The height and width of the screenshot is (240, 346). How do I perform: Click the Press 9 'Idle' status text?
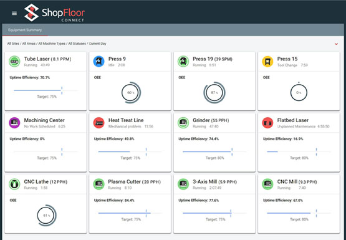111,65
